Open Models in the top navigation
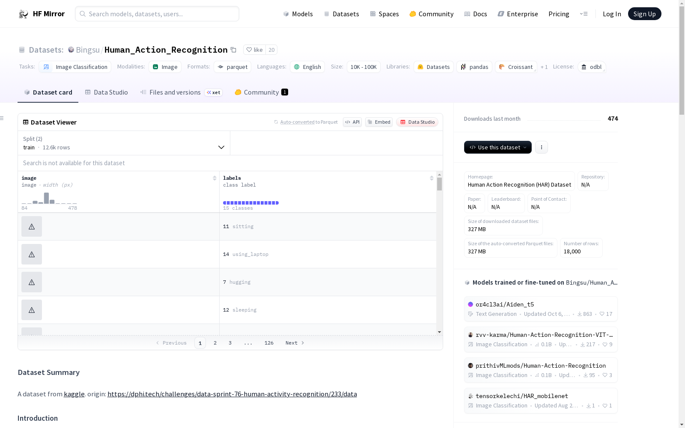Viewport: 685px width, 428px height. [298, 14]
